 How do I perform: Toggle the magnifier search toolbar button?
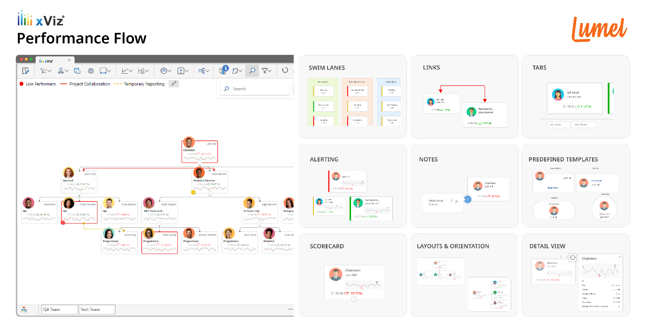click(x=252, y=70)
